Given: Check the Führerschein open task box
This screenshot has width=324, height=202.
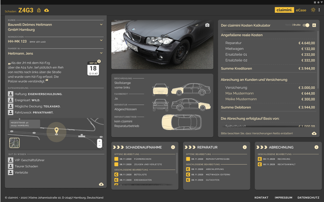Looking at the screenshot, I should click(x=116, y=159).
